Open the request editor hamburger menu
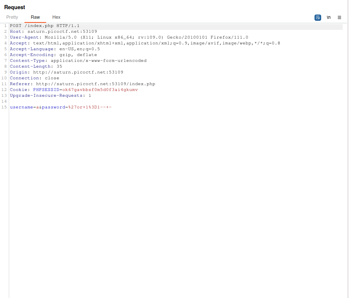349x298 pixels. pos(339,17)
